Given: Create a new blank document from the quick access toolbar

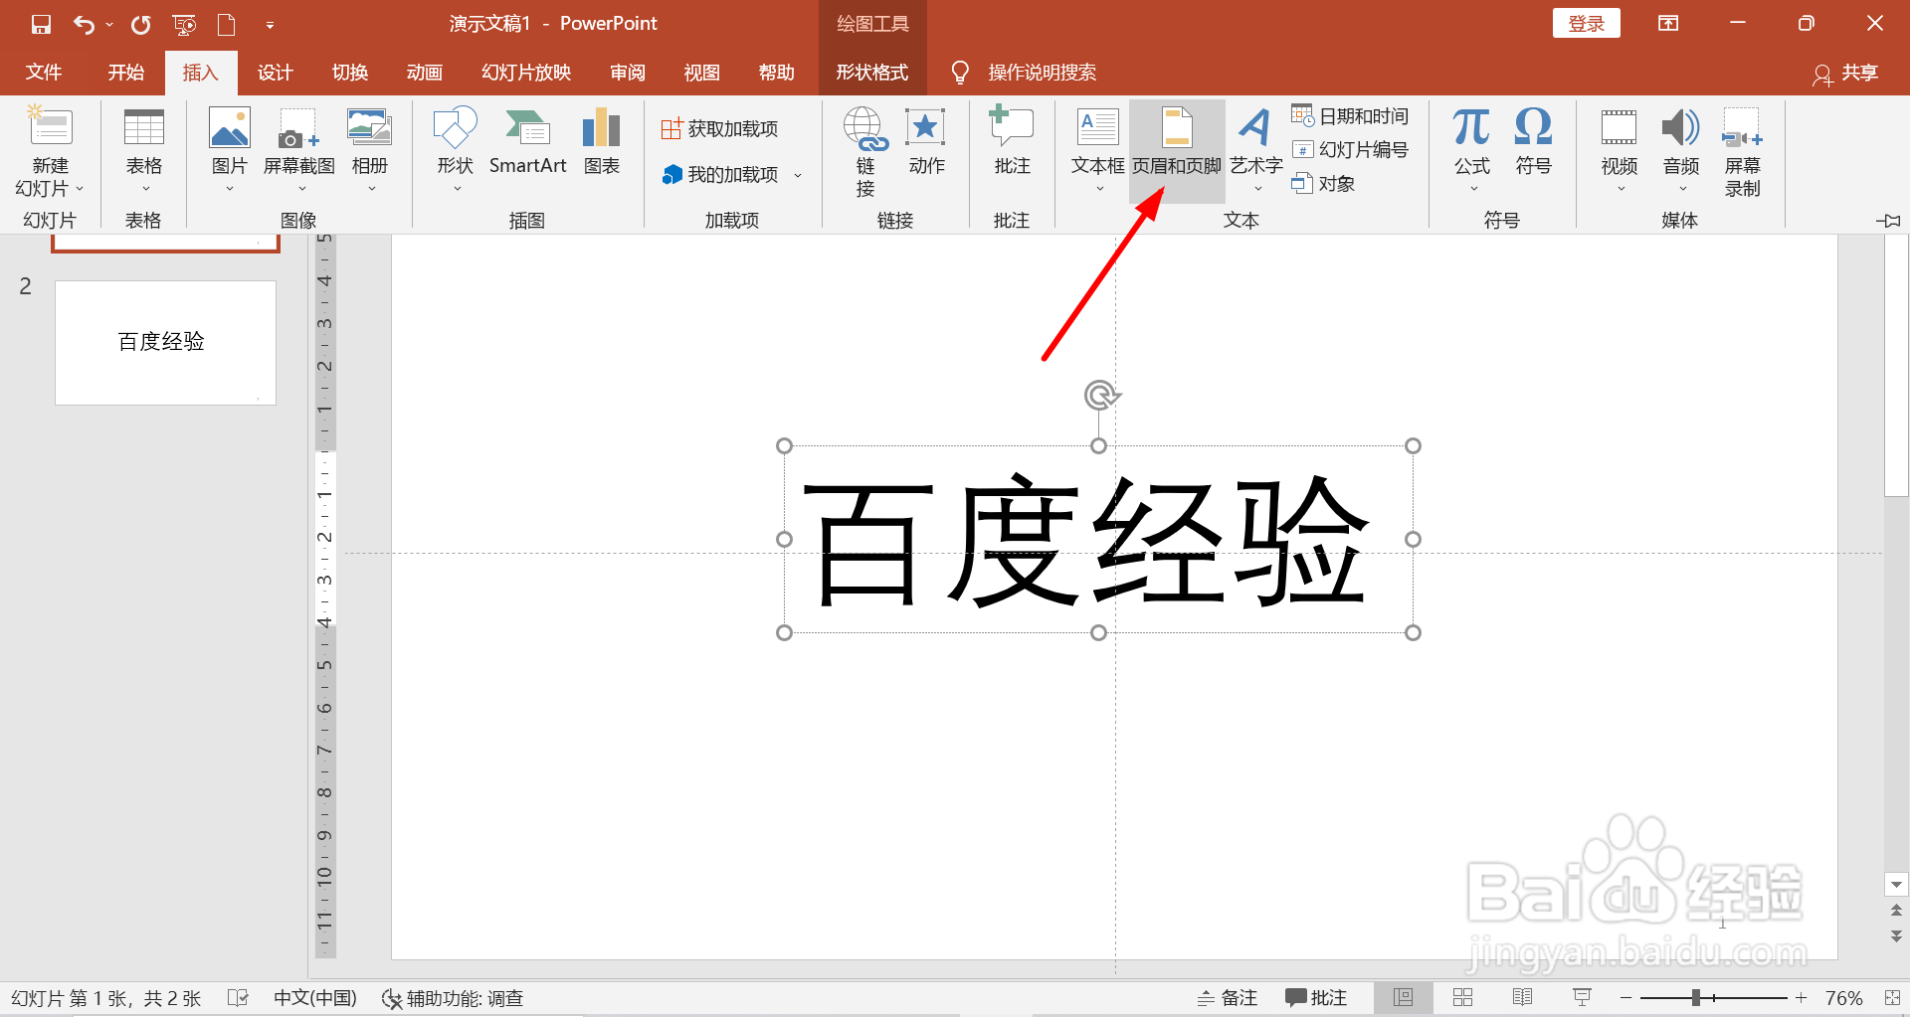Looking at the screenshot, I should [x=227, y=24].
